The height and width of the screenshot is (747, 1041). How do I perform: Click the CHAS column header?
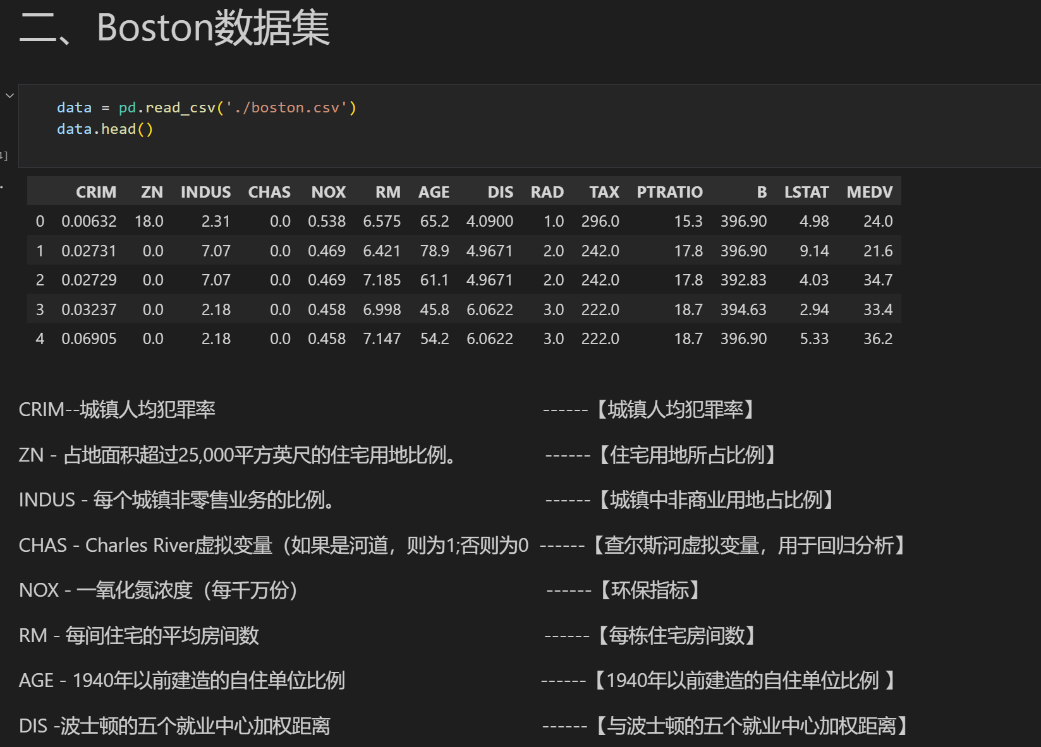pyautogui.click(x=269, y=192)
